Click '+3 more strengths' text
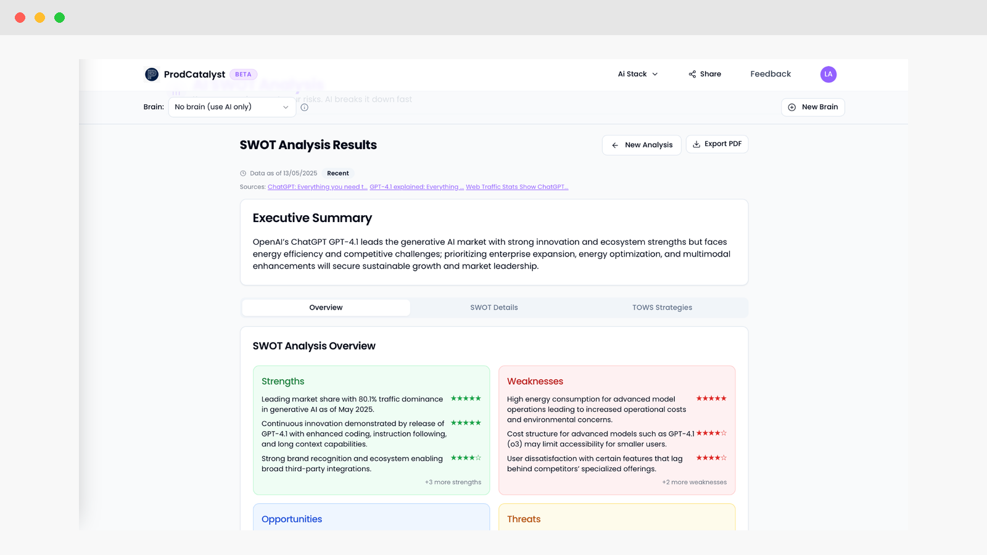Screen dimensions: 987x555 [x=453, y=482]
